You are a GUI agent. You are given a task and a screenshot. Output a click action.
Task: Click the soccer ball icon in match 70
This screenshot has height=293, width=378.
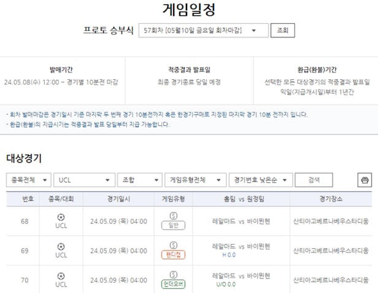click(61, 276)
